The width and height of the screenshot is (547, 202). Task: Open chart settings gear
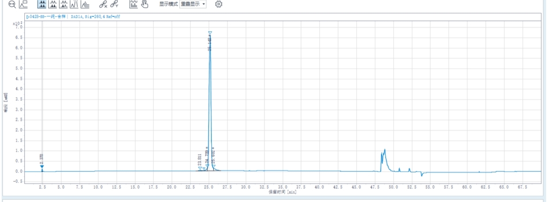tap(218, 4)
